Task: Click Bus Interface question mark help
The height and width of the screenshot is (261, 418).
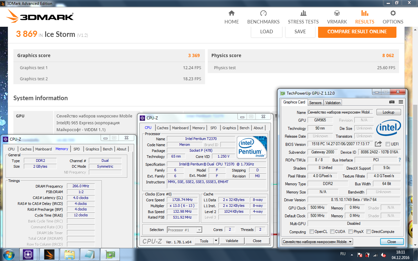Action: pyautogui.click(x=400, y=160)
